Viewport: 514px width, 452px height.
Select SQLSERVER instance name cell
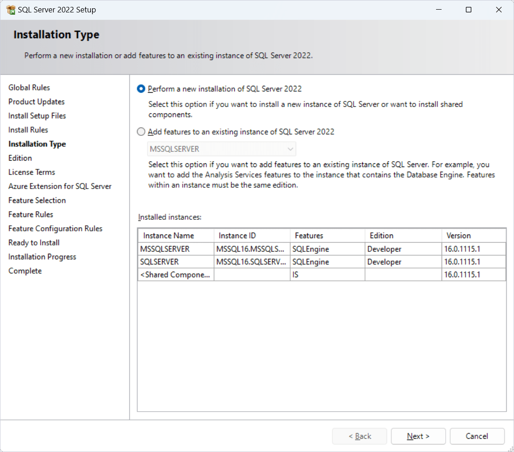[176, 262]
